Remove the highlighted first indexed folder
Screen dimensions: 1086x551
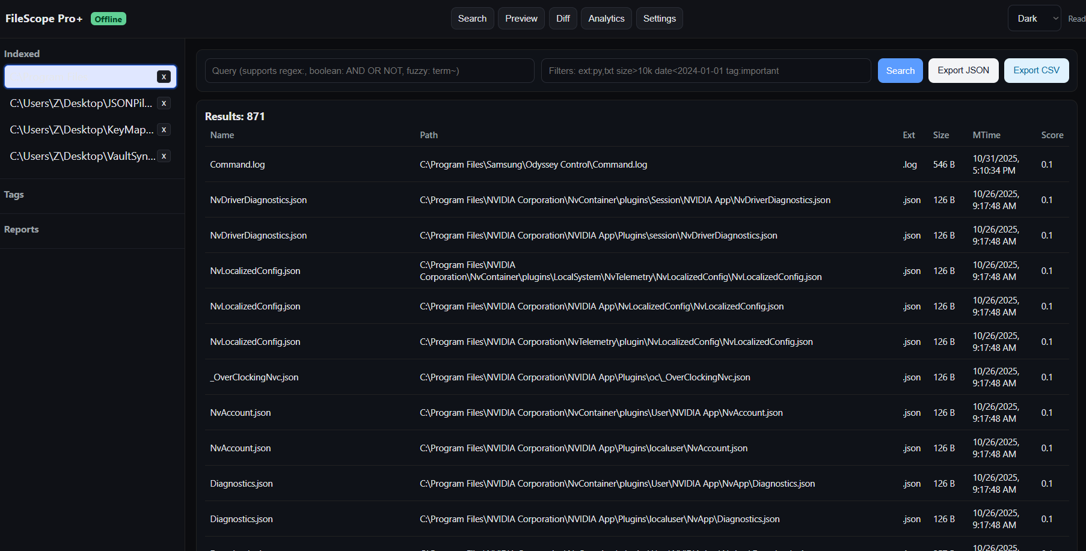coord(164,77)
